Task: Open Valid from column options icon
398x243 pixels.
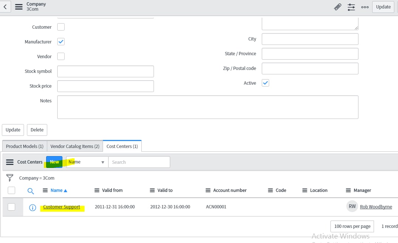Action: (x=97, y=190)
